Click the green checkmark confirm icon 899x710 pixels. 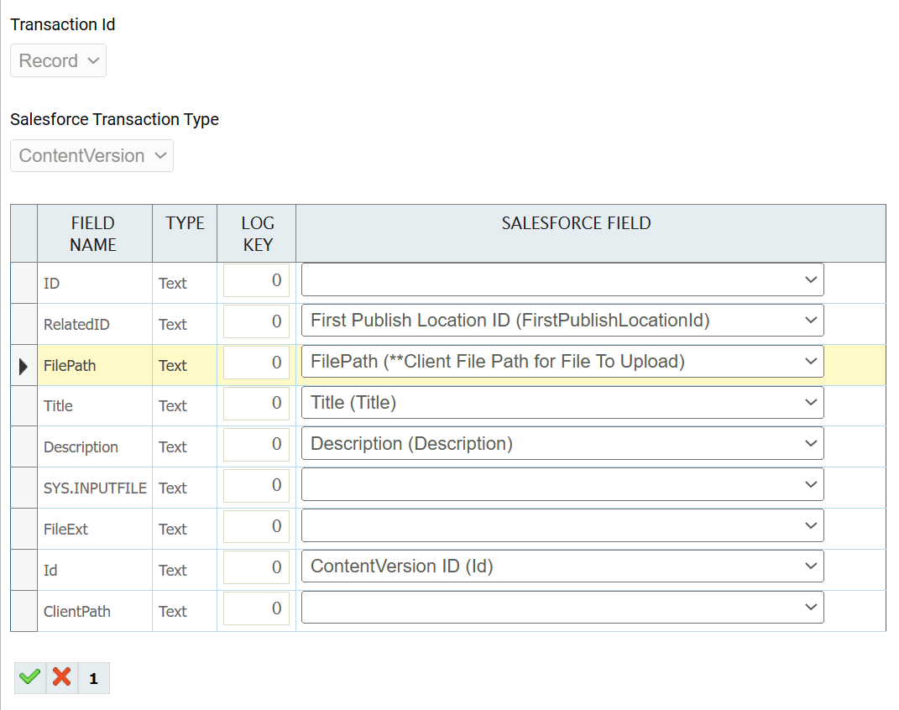(29, 677)
